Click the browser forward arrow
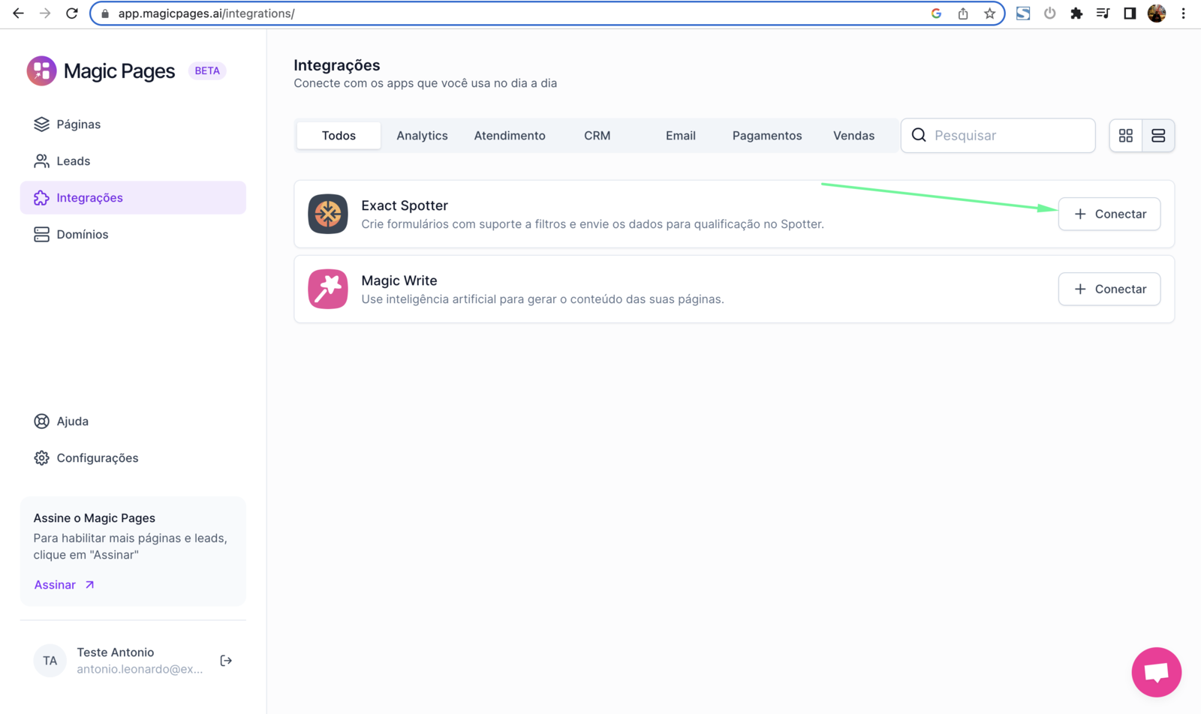The width and height of the screenshot is (1201, 714). pos(45,13)
